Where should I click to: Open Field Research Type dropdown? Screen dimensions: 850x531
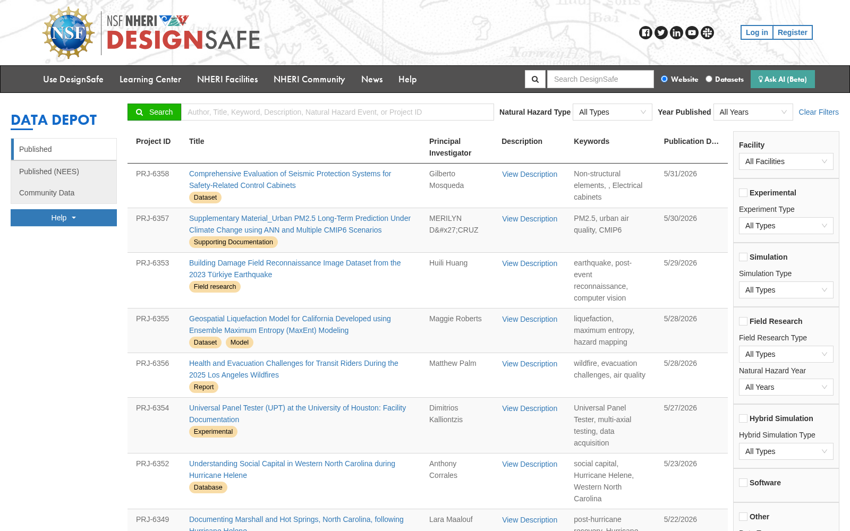click(786, 354)
